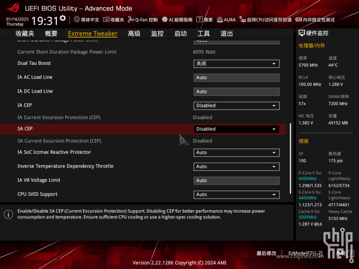Switch to the 概要 tab
The image size is (359, 269).
[x=51, y=34]
